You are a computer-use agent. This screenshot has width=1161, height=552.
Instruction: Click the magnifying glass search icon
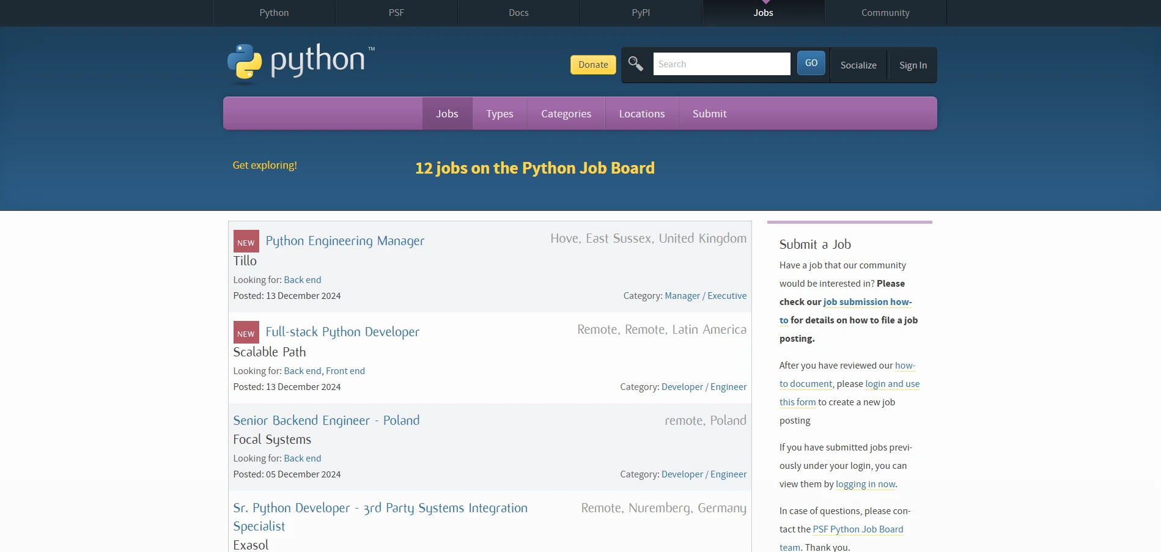636,64
